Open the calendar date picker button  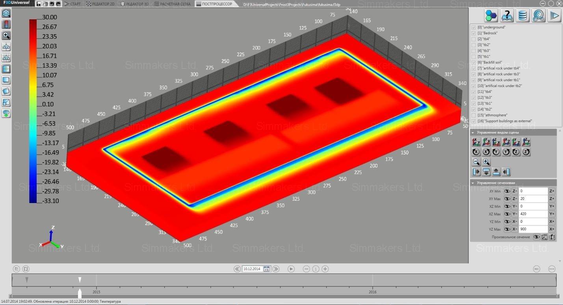(266, 269)
